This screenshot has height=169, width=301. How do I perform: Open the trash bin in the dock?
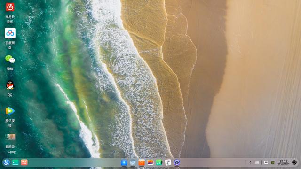coord(273,162)
